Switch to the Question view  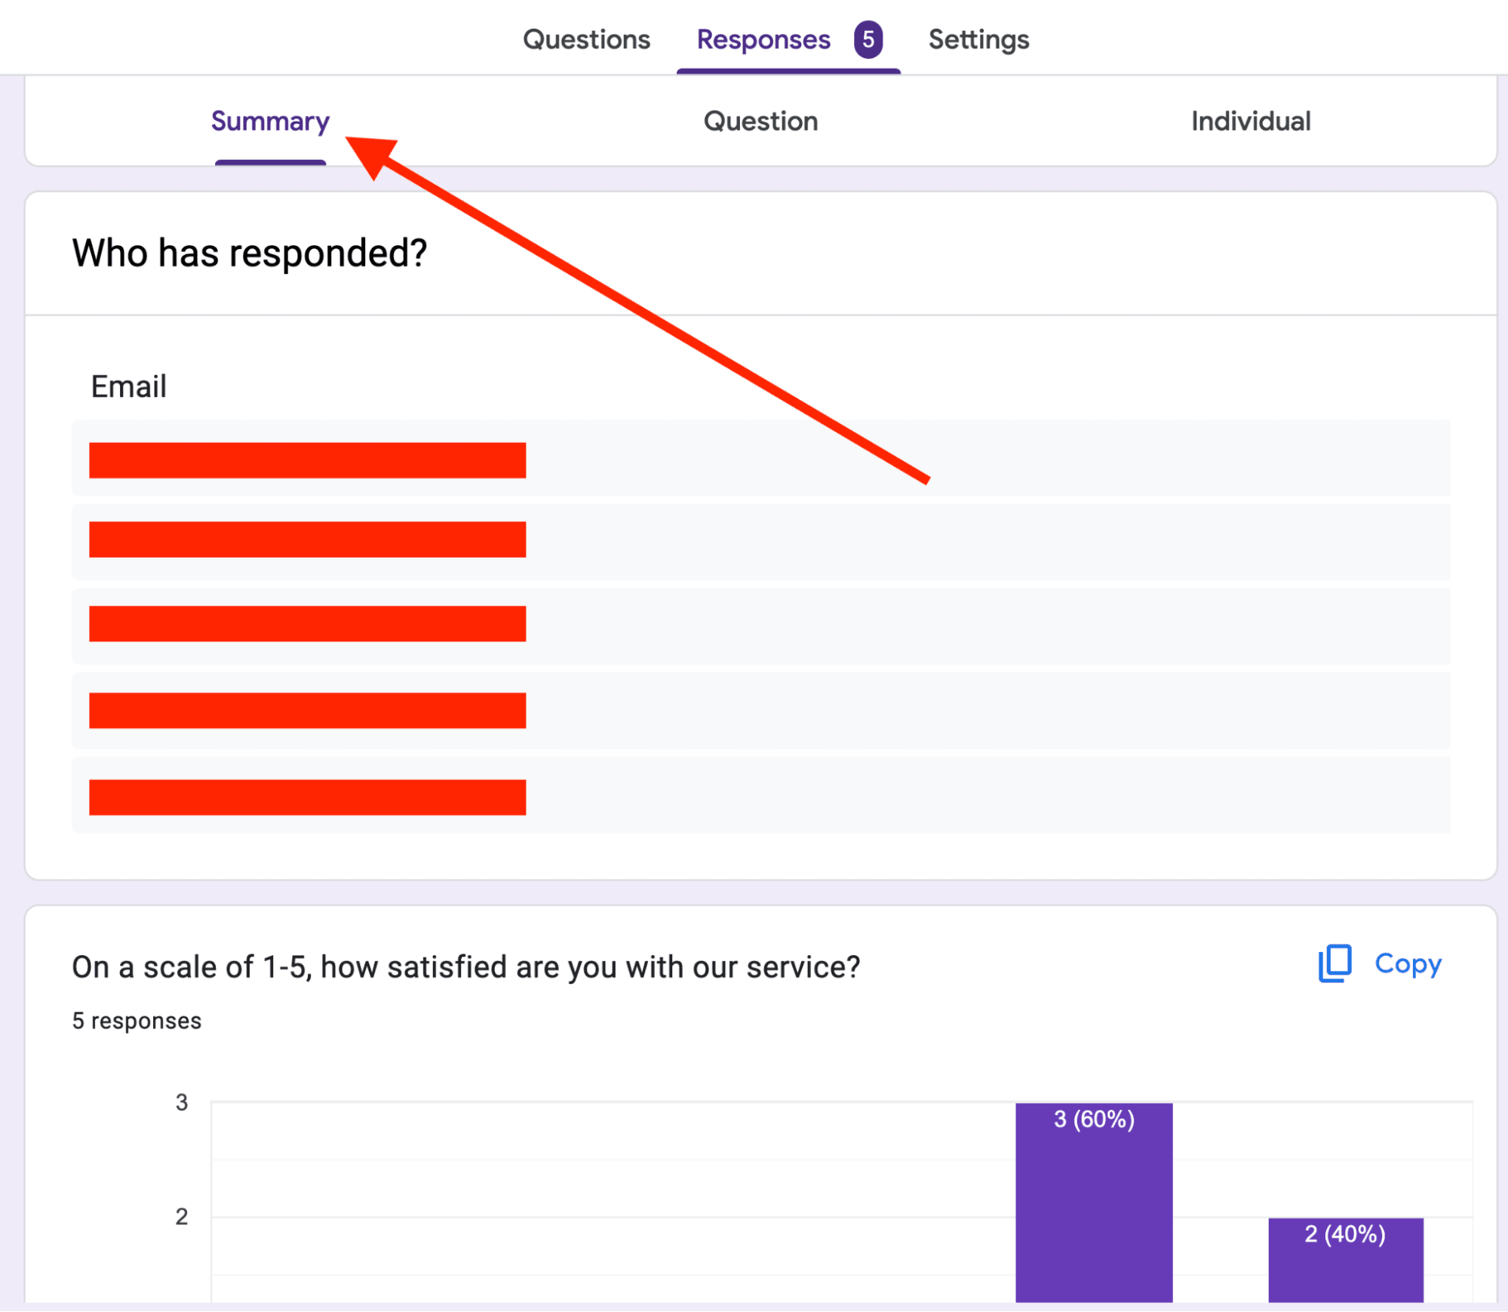pos(760,121)
